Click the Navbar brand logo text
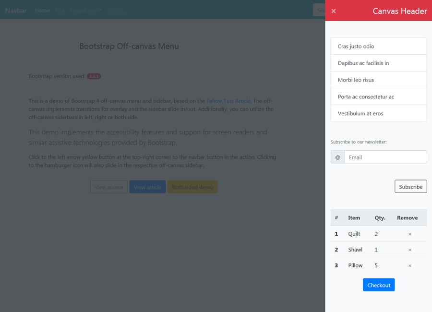 [16, 10]
